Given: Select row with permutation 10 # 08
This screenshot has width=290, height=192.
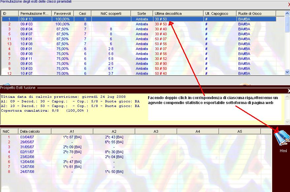Looking at the screenshot, I should [139, 44].
